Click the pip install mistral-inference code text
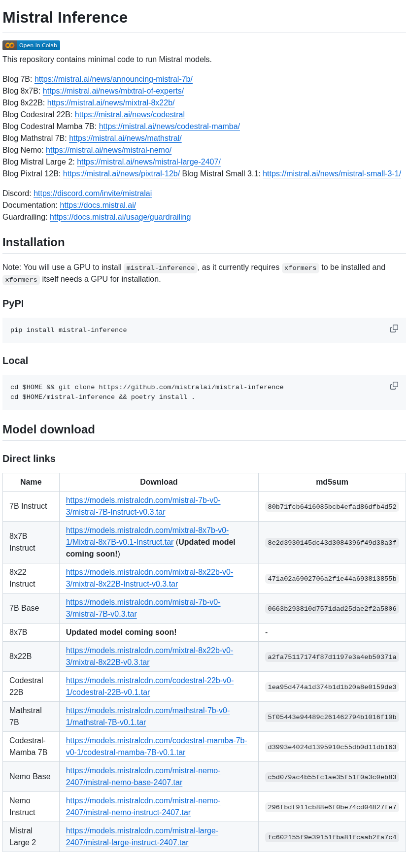The width and height of the screenshot is (408, 856). point(68,330)
